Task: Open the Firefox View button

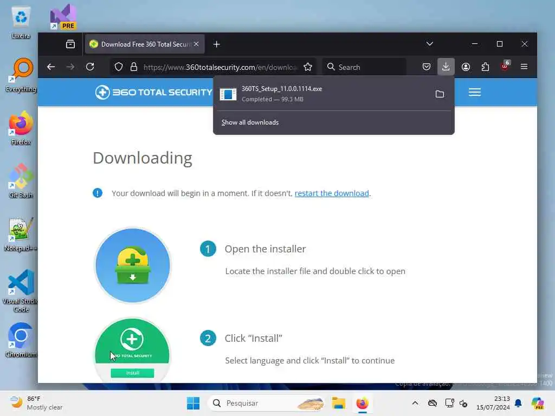Action: (x=70, y=44)
